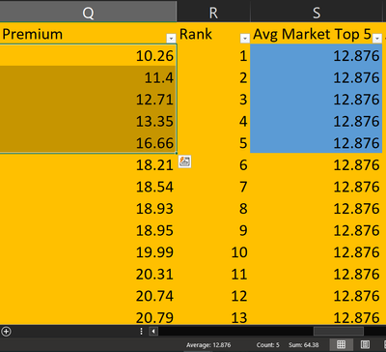Select the cell with premium 20.79
This screenshot has width=386, height=352.
[x=88, y=316]
